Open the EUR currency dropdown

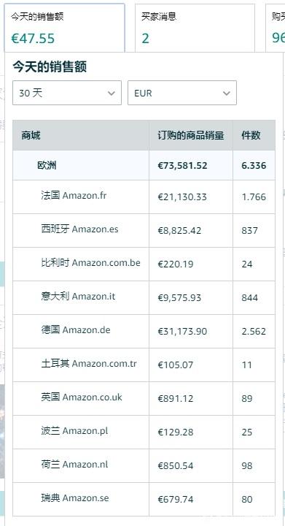182,93
